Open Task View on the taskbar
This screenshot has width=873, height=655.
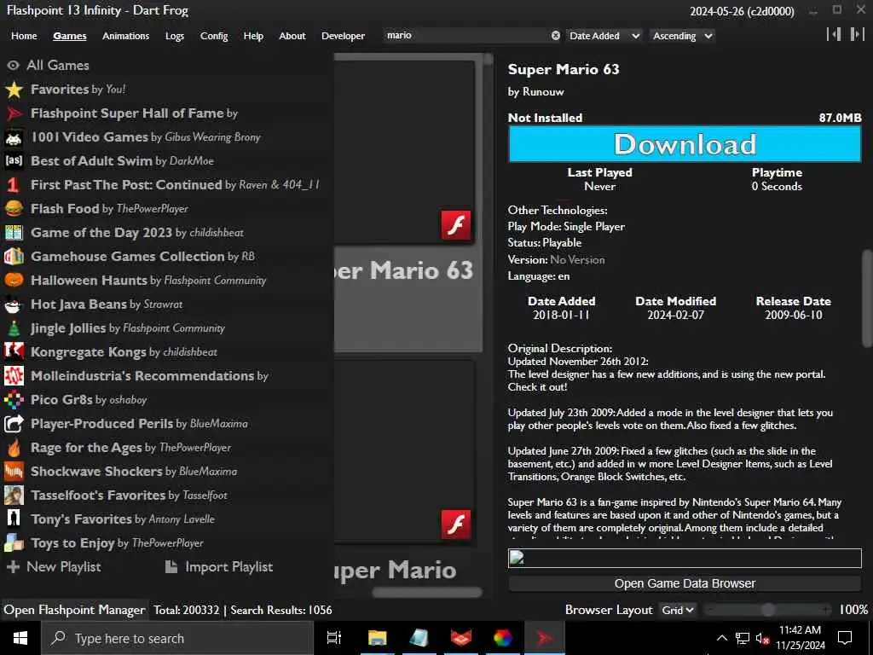point(334,638)
